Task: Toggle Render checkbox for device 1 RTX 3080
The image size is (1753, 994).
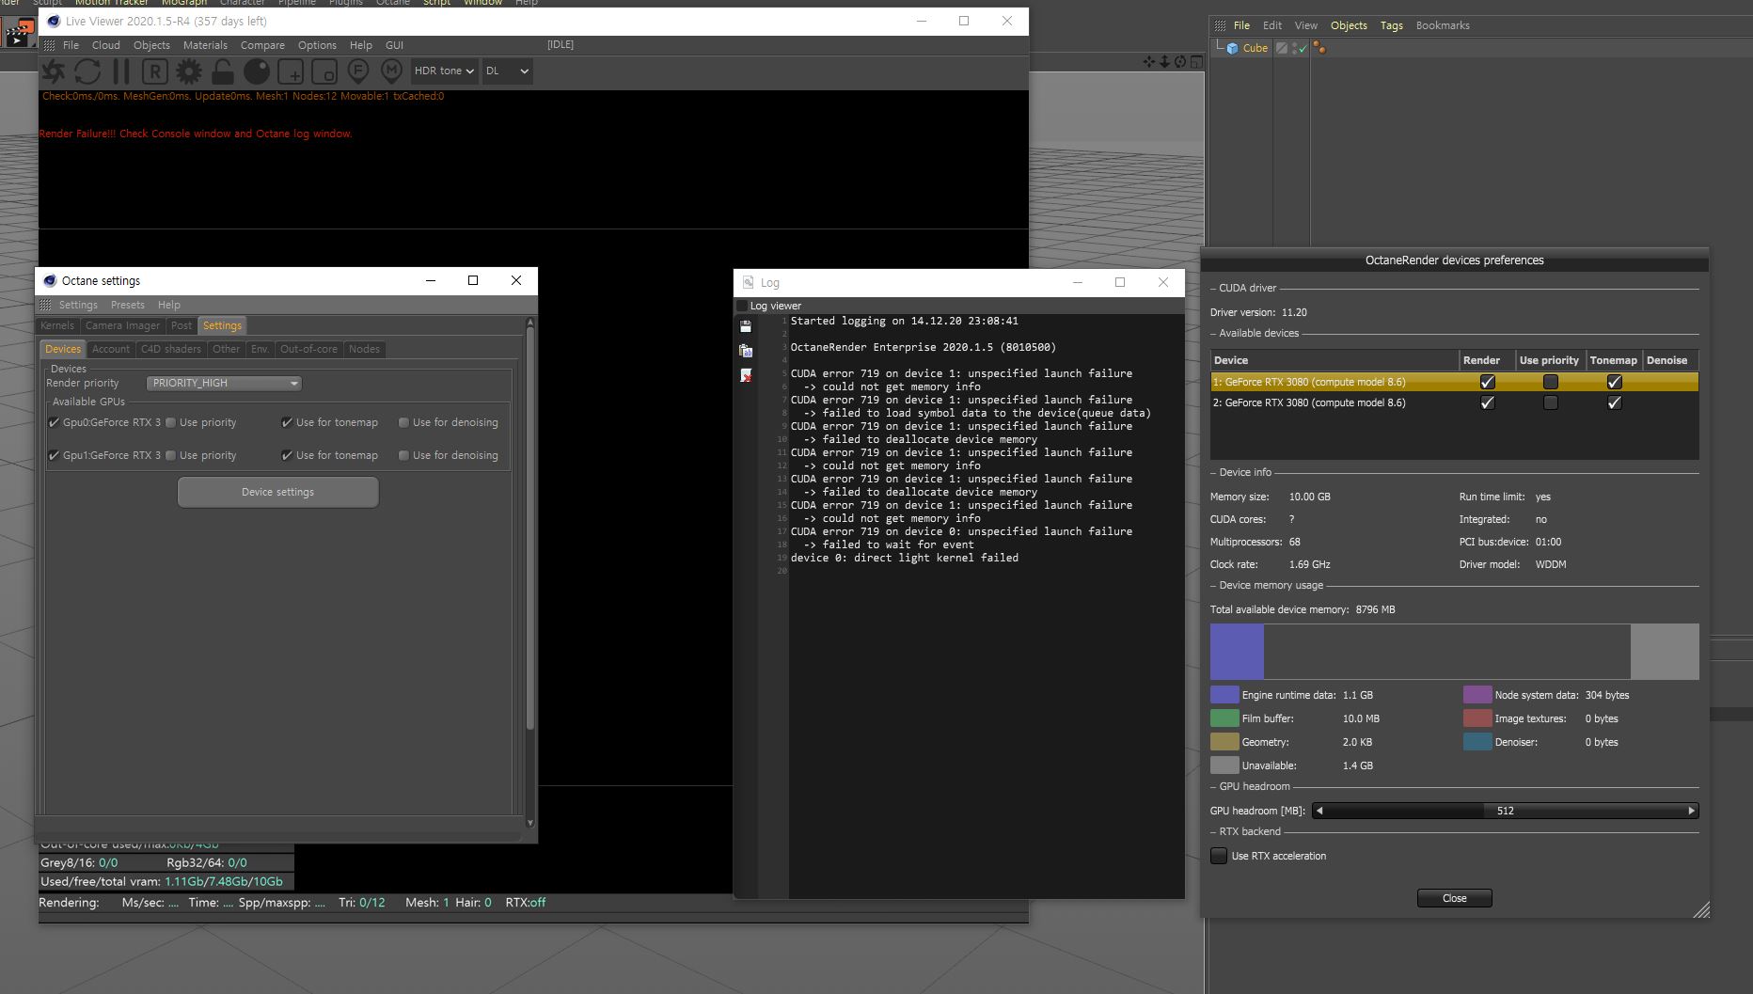Action: (1487, 382)
